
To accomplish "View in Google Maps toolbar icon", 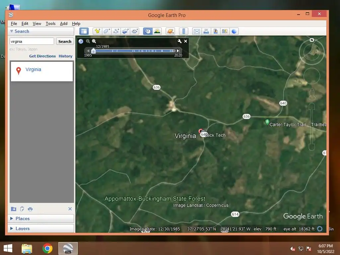I will [225, 31].
